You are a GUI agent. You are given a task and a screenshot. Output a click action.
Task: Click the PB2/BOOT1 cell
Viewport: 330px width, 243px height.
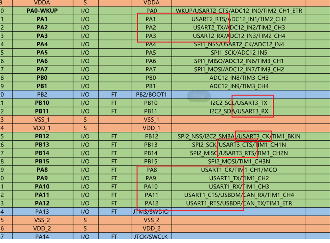pos(151,94)
